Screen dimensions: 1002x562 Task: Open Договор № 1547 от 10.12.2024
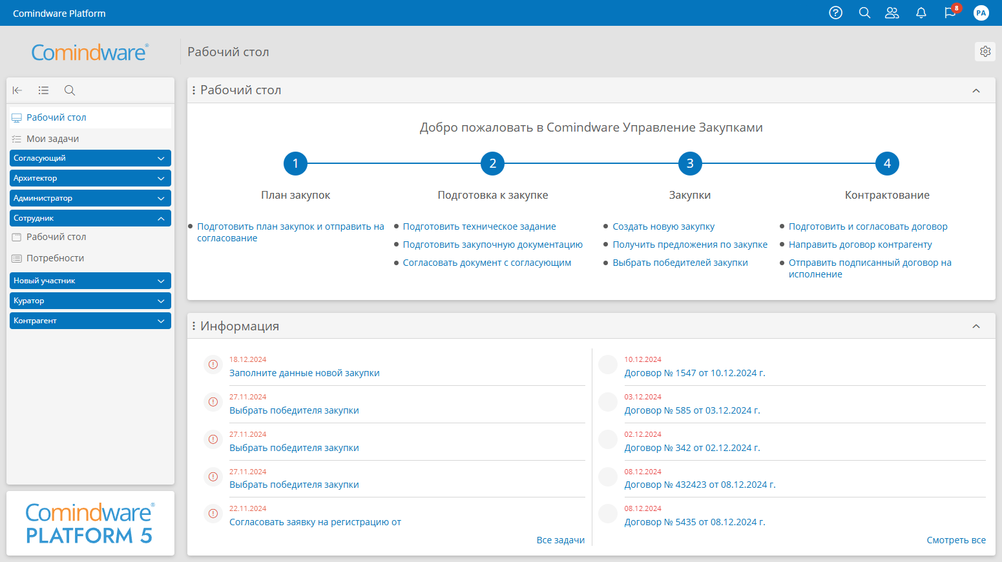693,373
